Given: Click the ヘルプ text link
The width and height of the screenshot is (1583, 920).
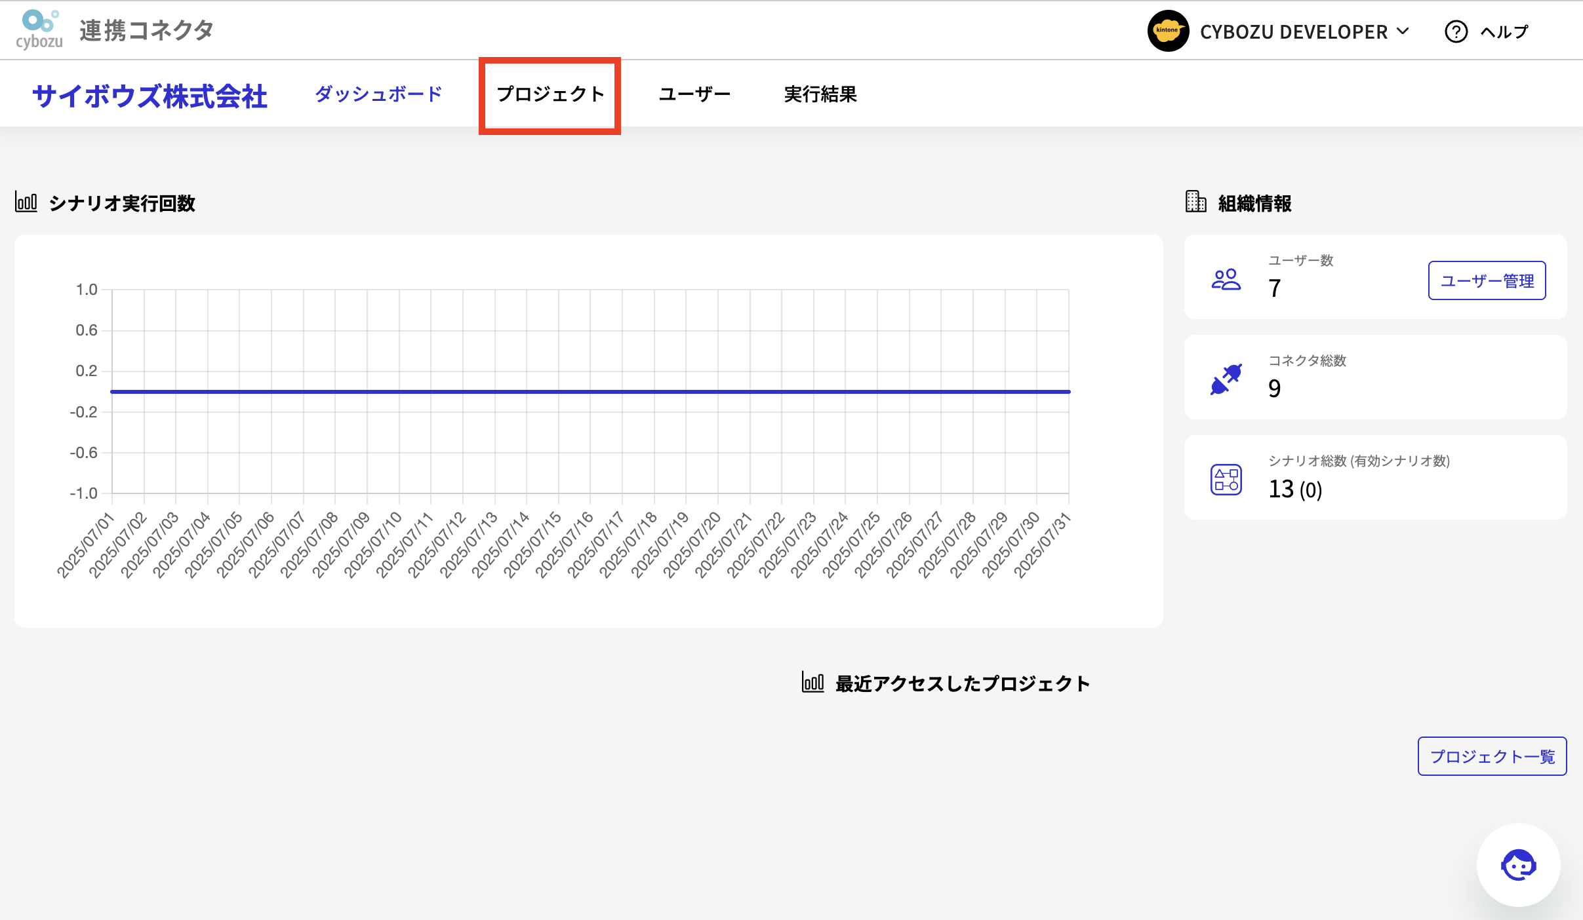Looking at the screenshot, I should point(1505,31).
